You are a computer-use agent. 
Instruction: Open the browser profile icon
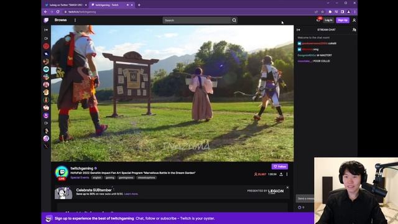click(x=348, y=12)
